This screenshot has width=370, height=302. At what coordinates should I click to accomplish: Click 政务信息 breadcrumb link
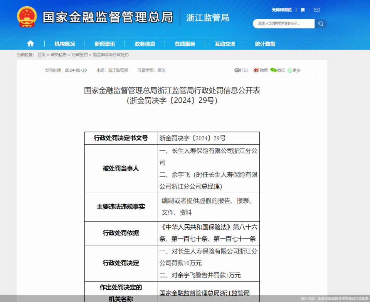59,55
